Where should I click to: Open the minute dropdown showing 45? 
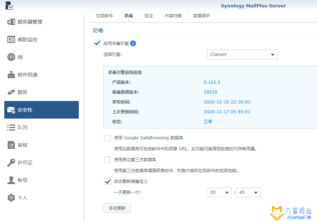click(248, 192)
